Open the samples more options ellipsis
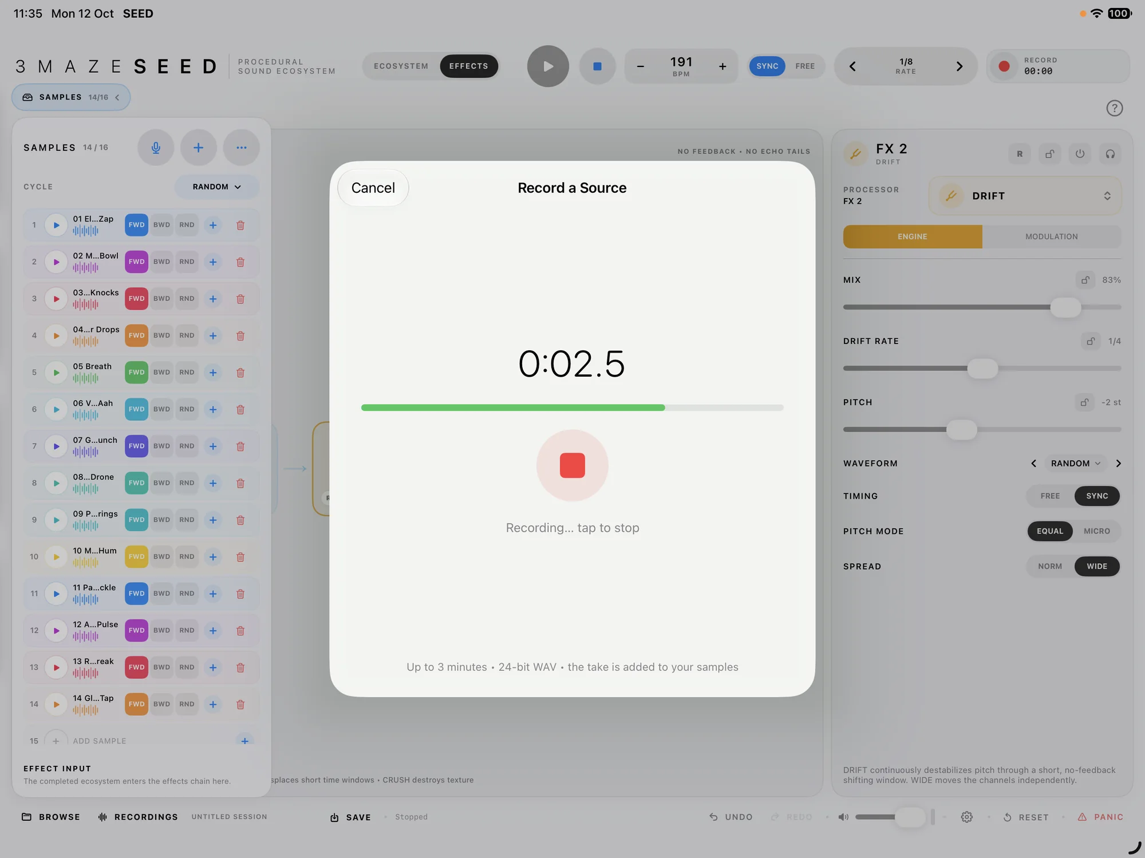The width and height of the screenshot is (1145, 858). pyautogui.click(x=241, y=148)
